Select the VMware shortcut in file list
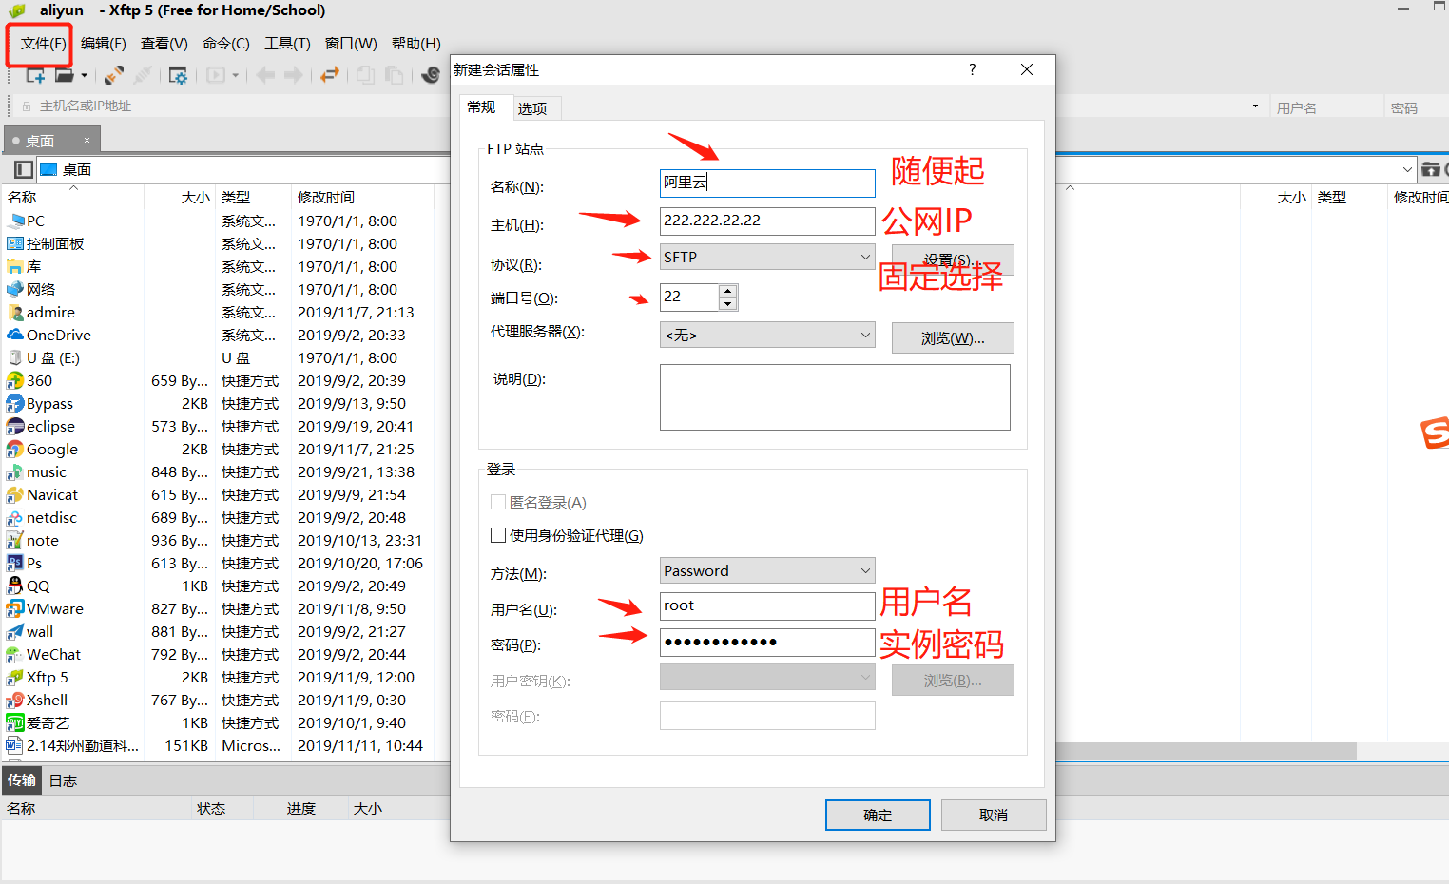 tap(54, 608)
